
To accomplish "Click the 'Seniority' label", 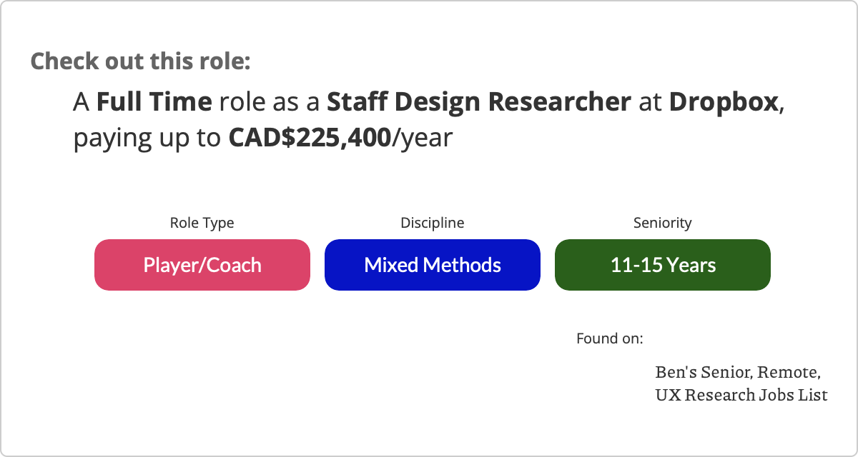I will [663, 223].
